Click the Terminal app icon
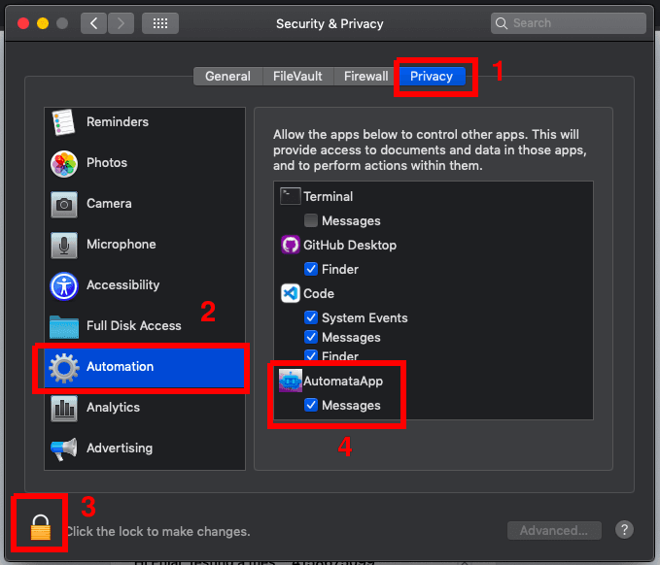The image size is (660, 565). 290,196
